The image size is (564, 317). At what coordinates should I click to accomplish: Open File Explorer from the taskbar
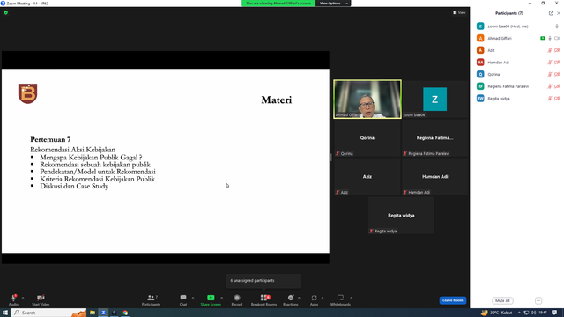93,313
